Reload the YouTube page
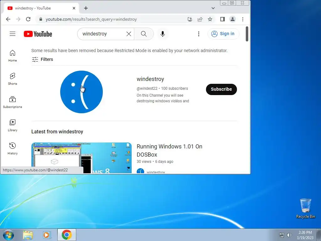 tap(28, 19)
